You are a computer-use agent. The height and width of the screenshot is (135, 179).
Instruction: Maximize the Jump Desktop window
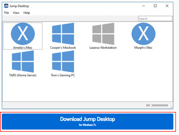155,6
